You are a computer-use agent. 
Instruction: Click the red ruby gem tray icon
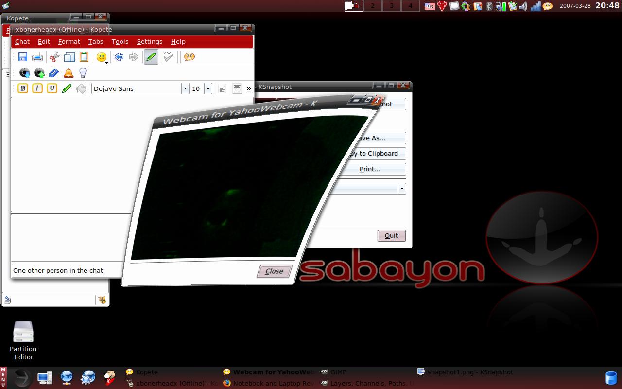point(442,6)
